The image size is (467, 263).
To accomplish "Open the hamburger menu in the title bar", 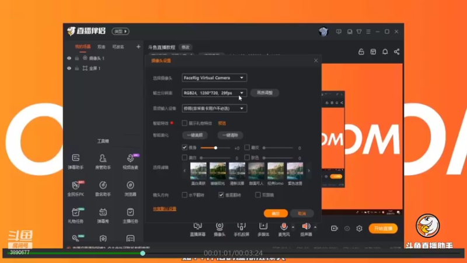I will [x=368, y=32].
